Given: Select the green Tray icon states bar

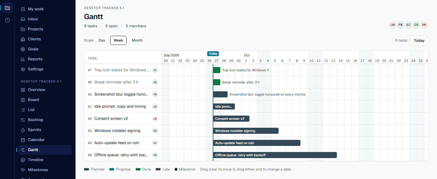Looking at the screenshot, I should point(217,70).
